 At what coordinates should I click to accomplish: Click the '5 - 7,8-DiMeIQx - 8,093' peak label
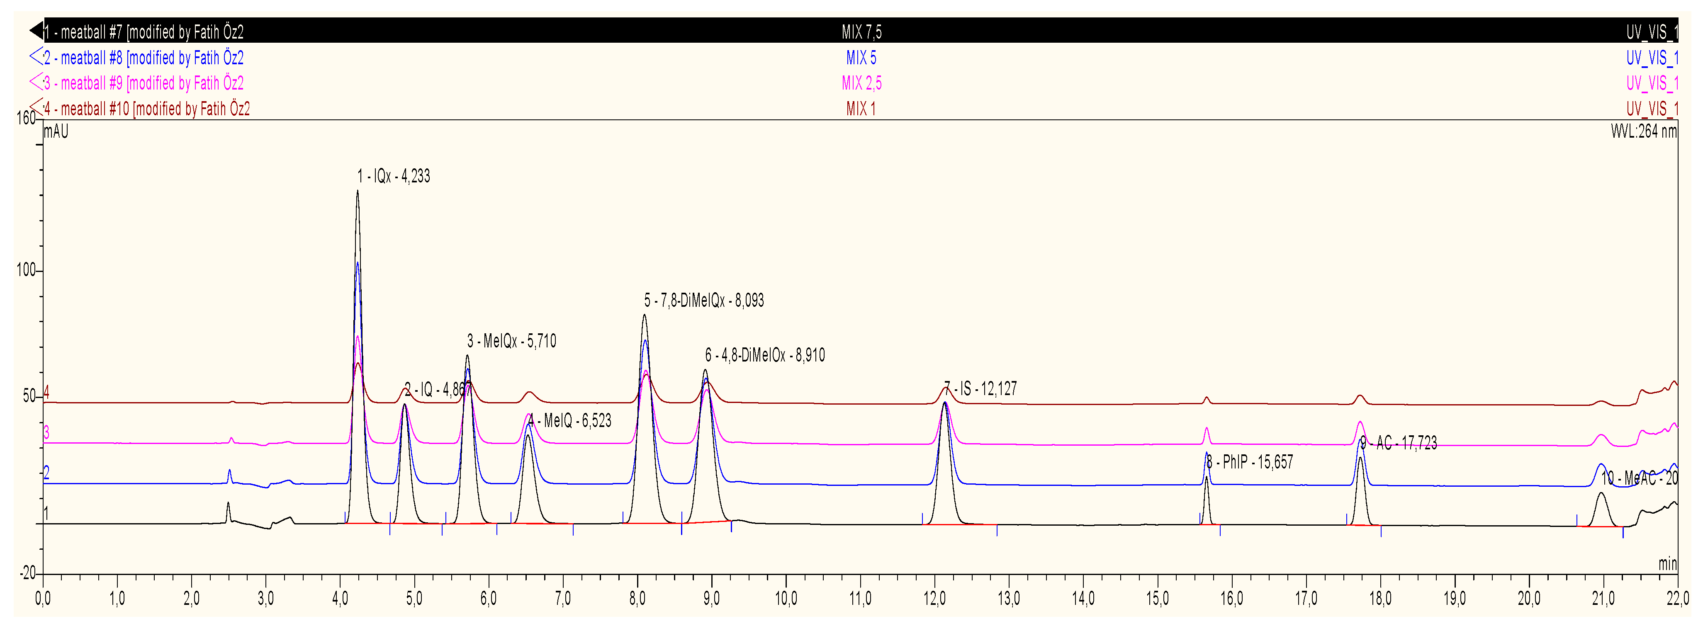click(704, 301)
